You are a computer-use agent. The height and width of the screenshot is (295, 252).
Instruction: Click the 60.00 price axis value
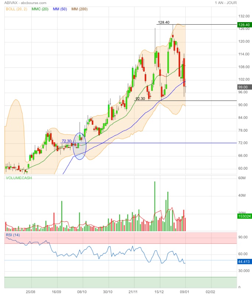point(243,169)
